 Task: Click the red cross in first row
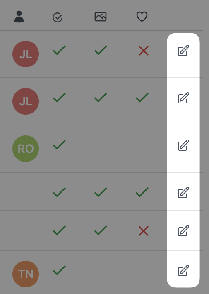tap(144, 51)
